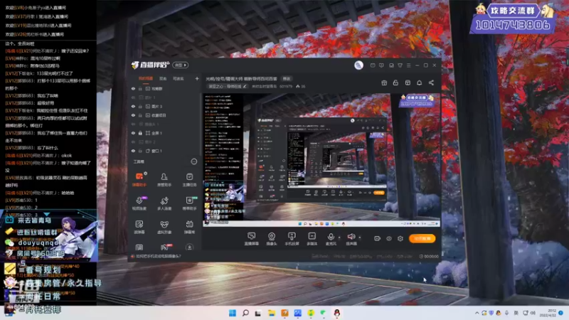This screenshot has width=569, height=320.
Task: Add phone screen-cast source
Action: 292,239
